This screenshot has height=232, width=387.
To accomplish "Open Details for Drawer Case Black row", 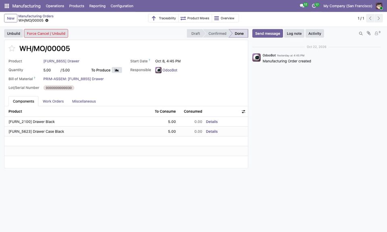I will (212, 132).
